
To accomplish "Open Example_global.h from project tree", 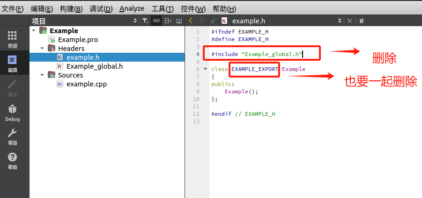I will click(x=95, y=66).
